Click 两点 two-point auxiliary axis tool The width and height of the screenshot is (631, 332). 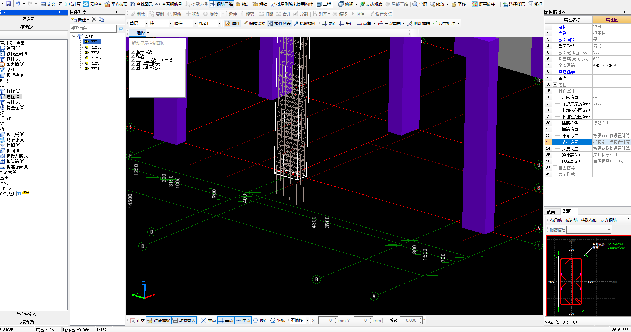(x=329, y=23)
